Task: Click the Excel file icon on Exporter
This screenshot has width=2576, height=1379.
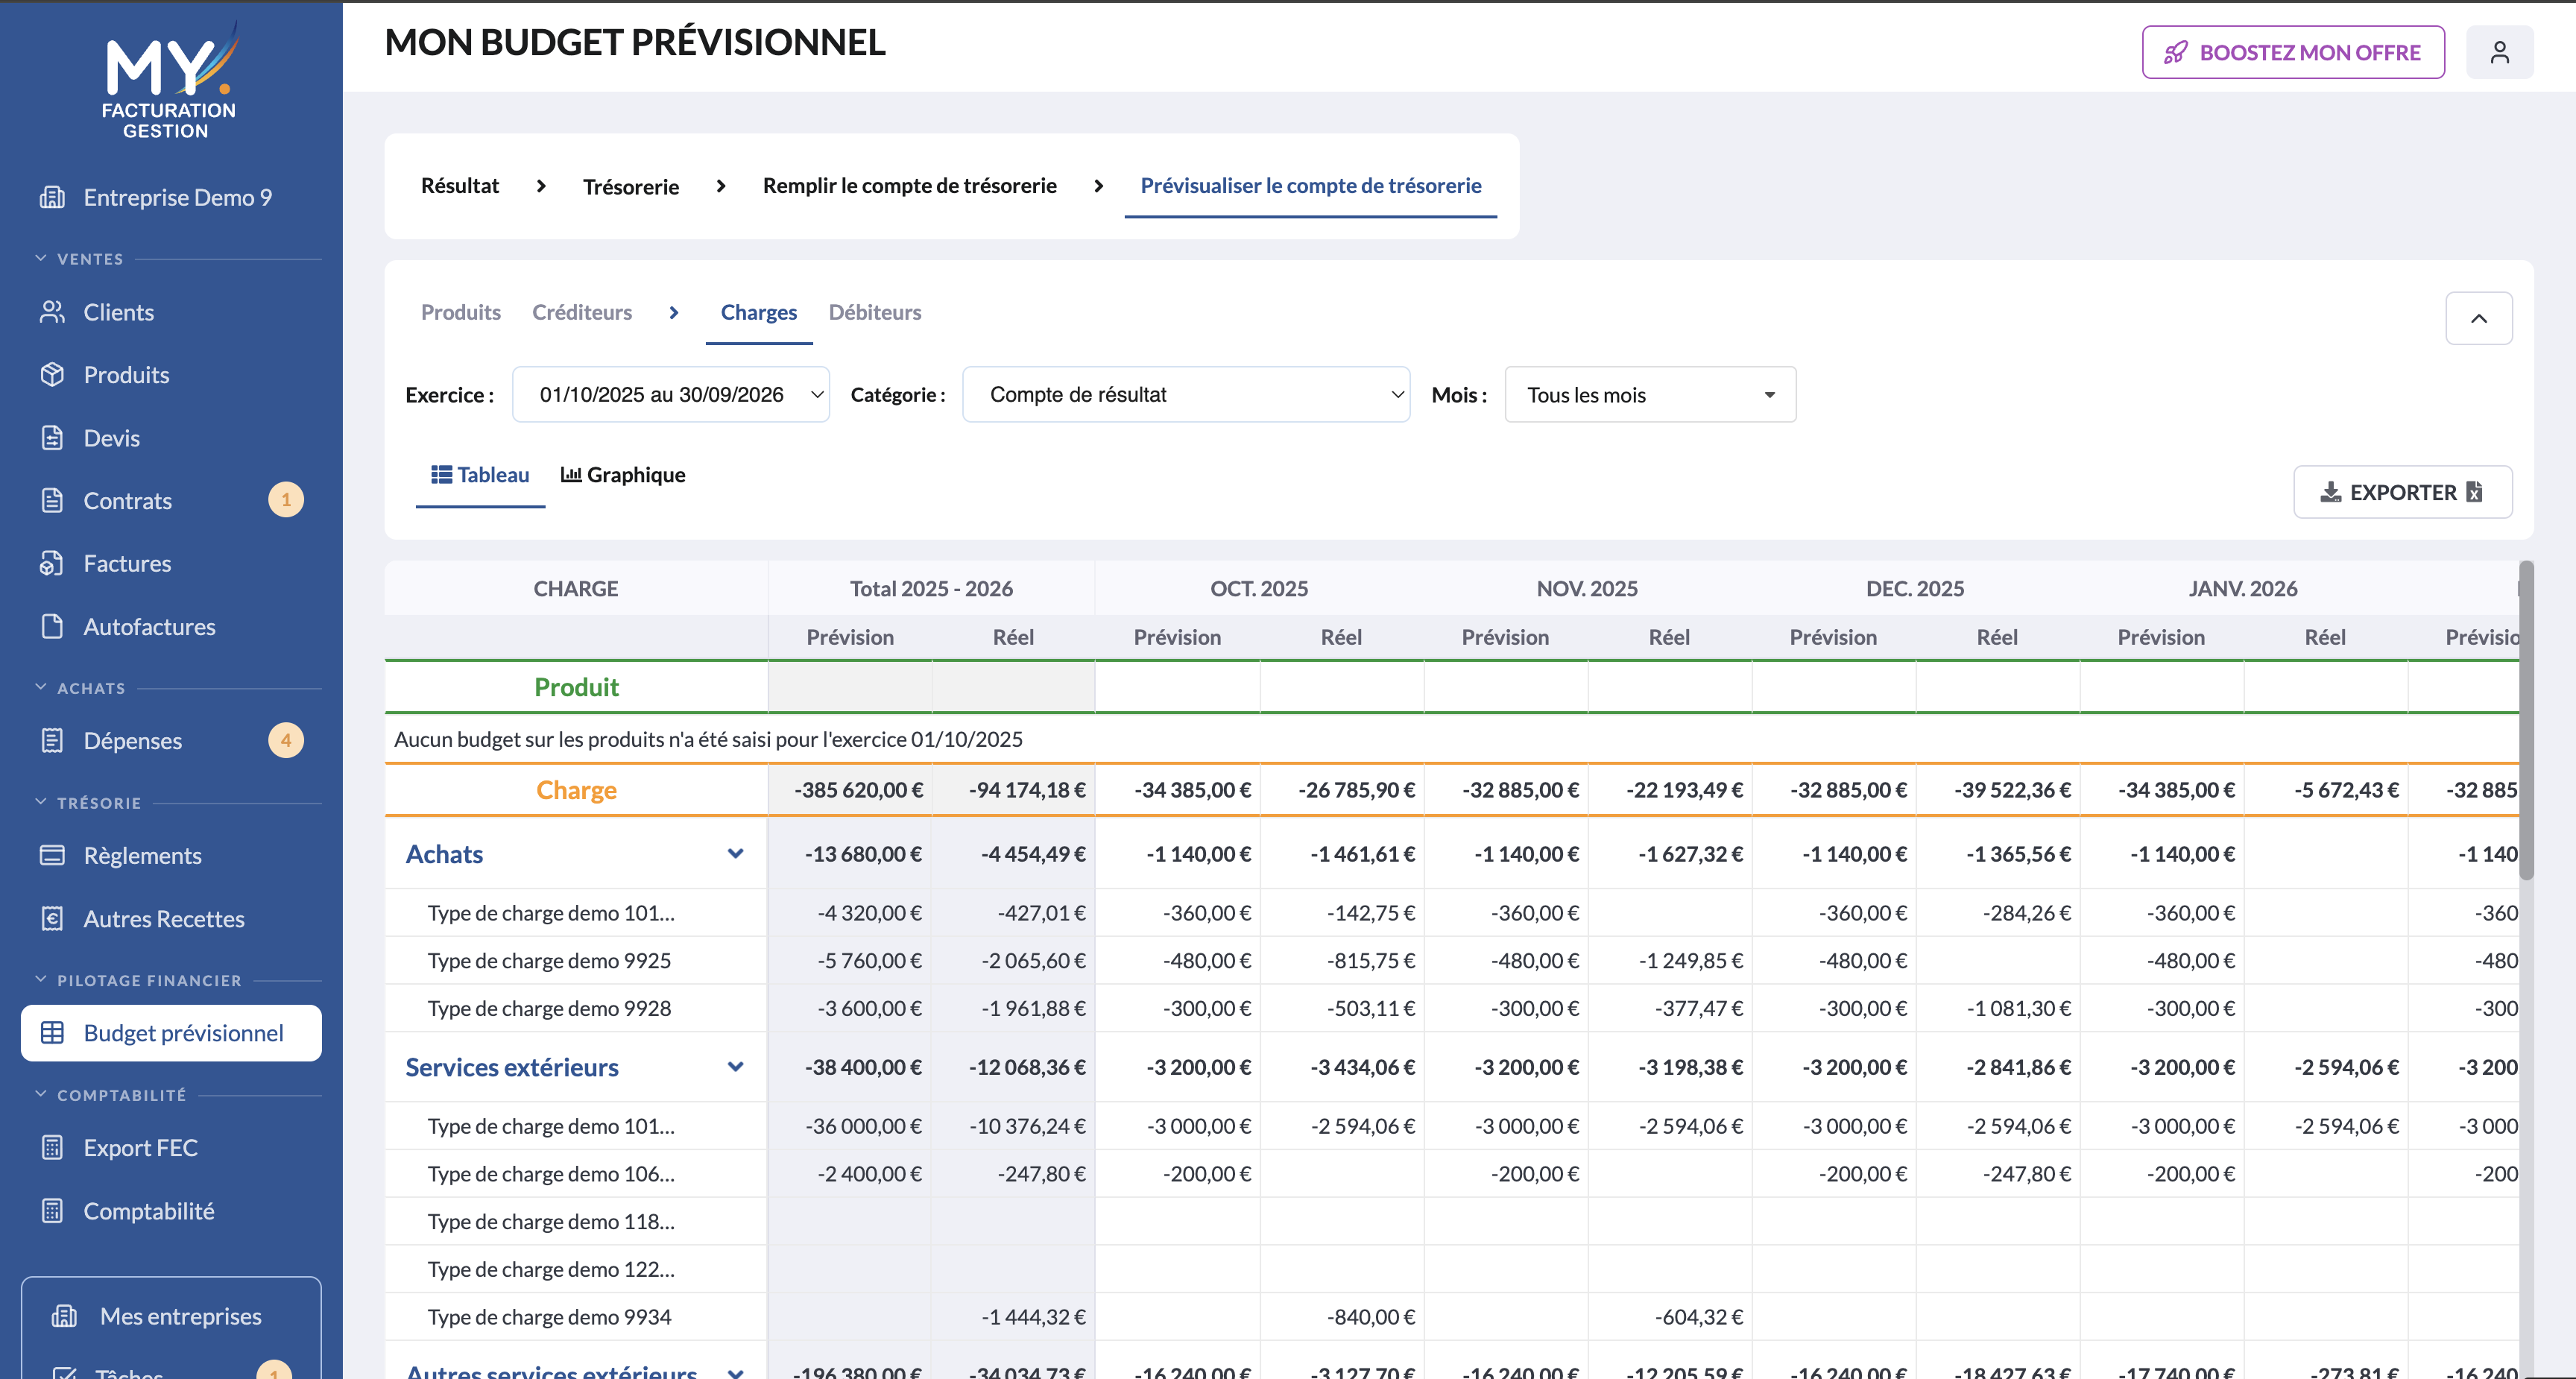Action: tap(2474, 491)
